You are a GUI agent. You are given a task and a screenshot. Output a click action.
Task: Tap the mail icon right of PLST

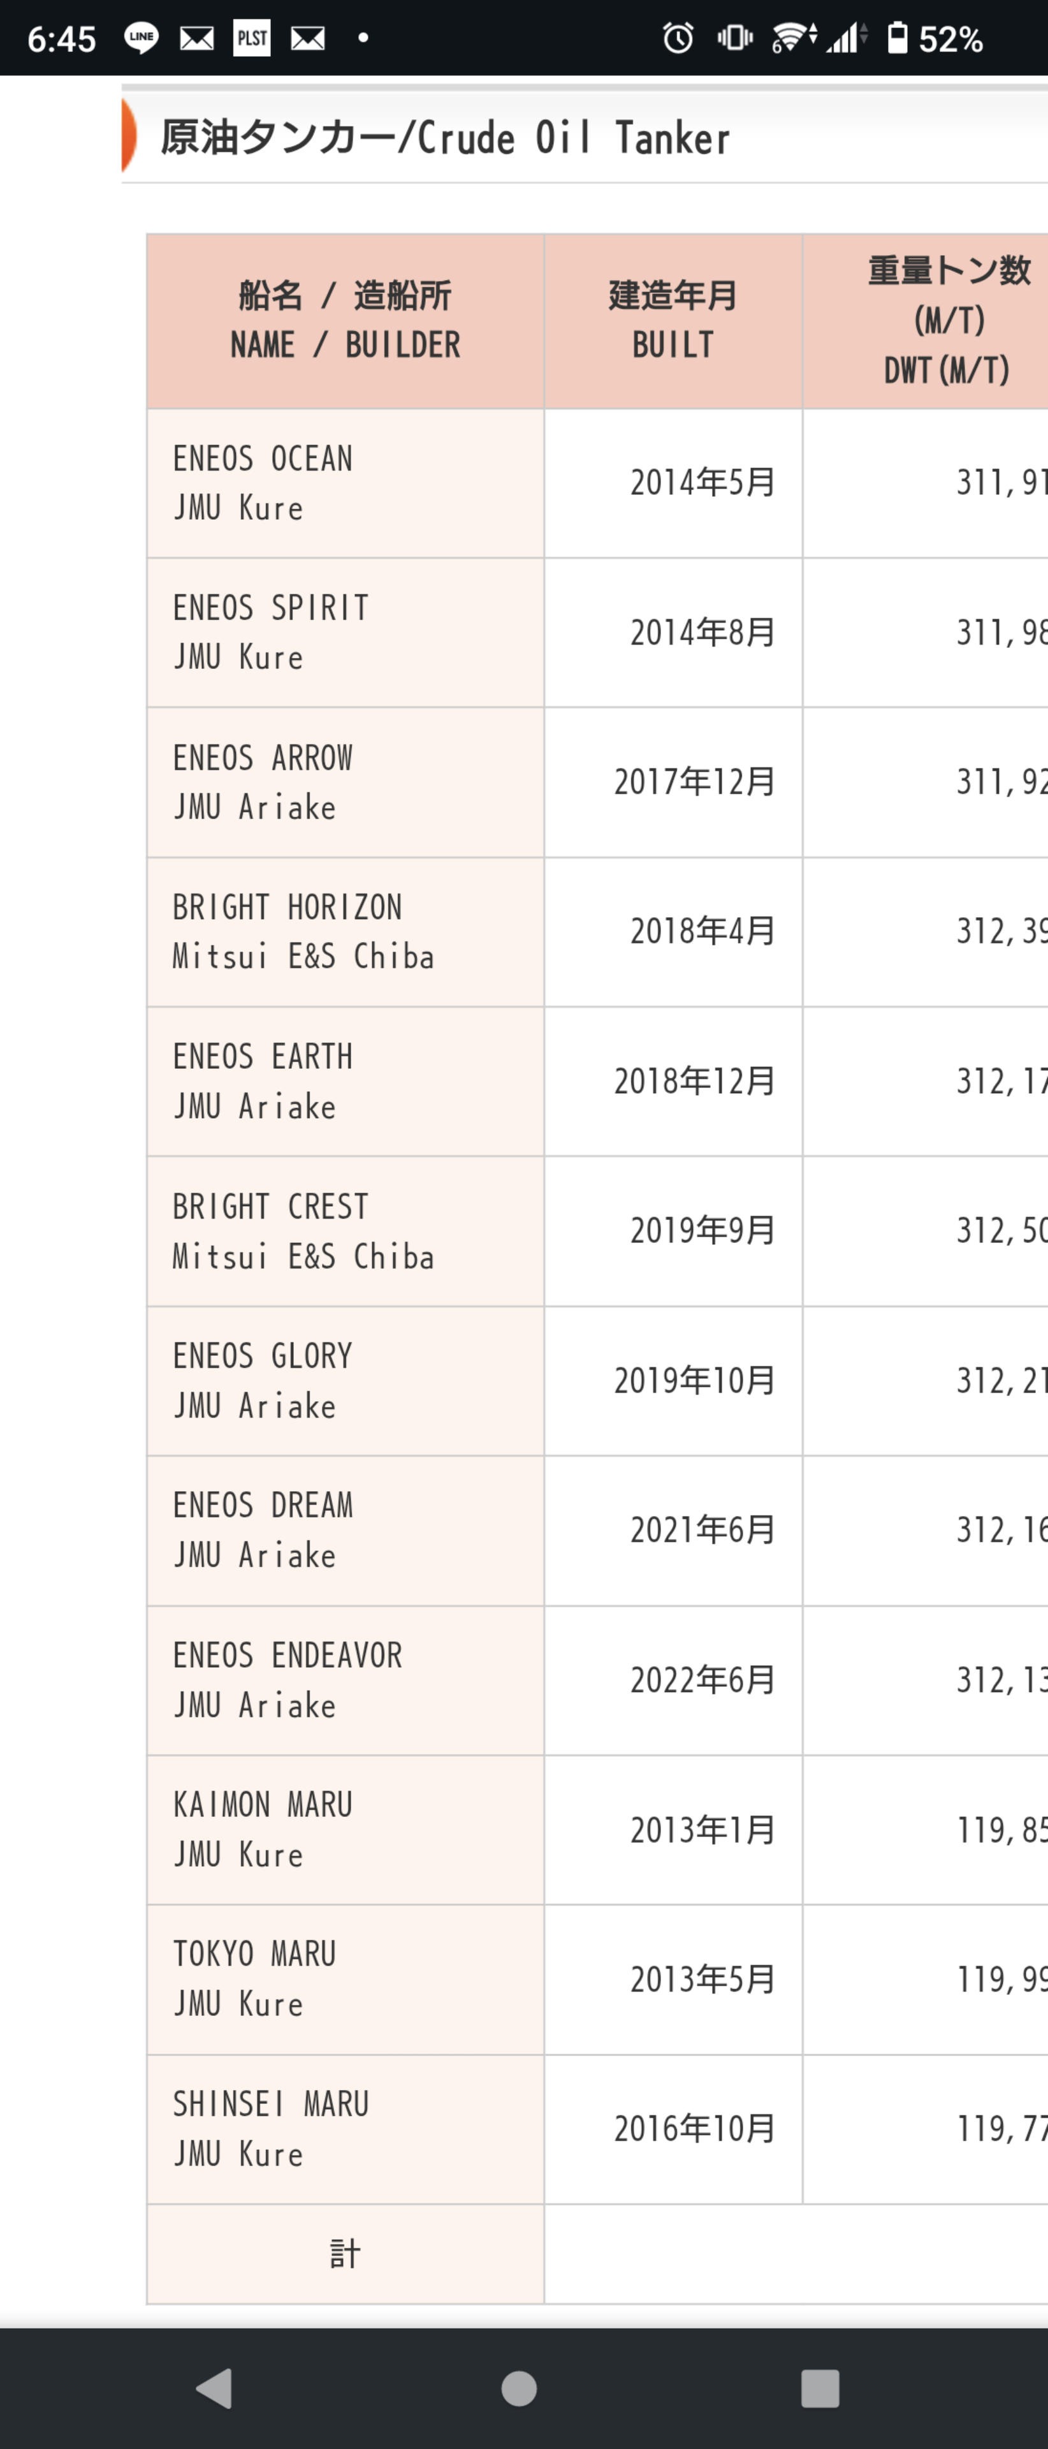[308, 38]
